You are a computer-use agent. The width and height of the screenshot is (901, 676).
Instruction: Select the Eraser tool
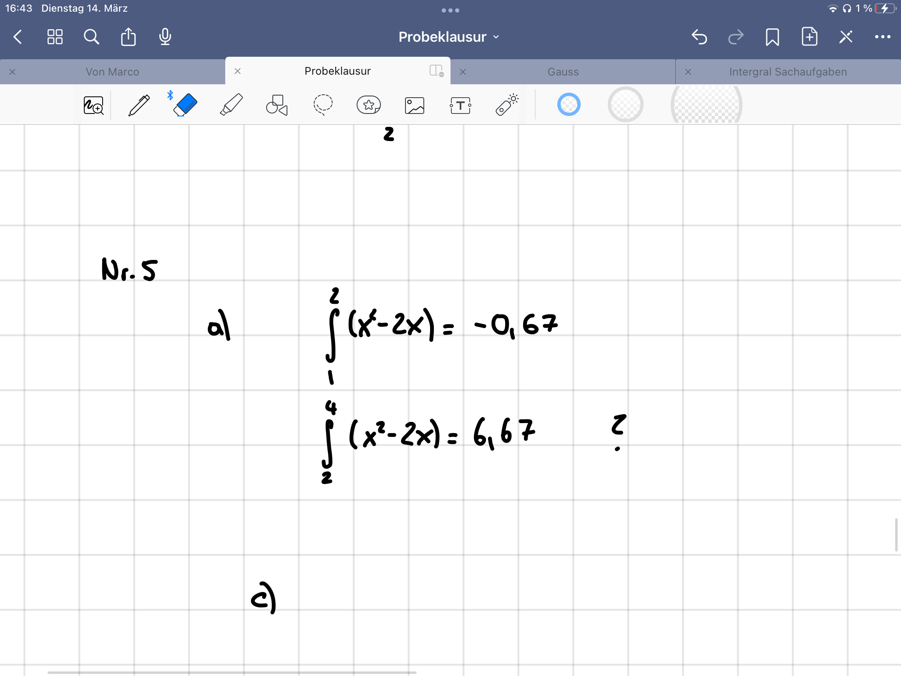click(x=185, y=105)
